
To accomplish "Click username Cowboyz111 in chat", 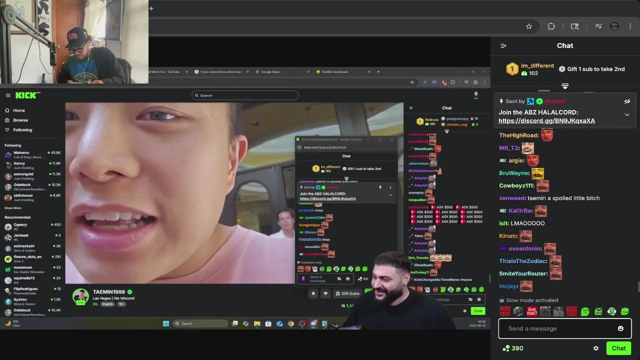I will pyautogui.click(x=516, y=185).
